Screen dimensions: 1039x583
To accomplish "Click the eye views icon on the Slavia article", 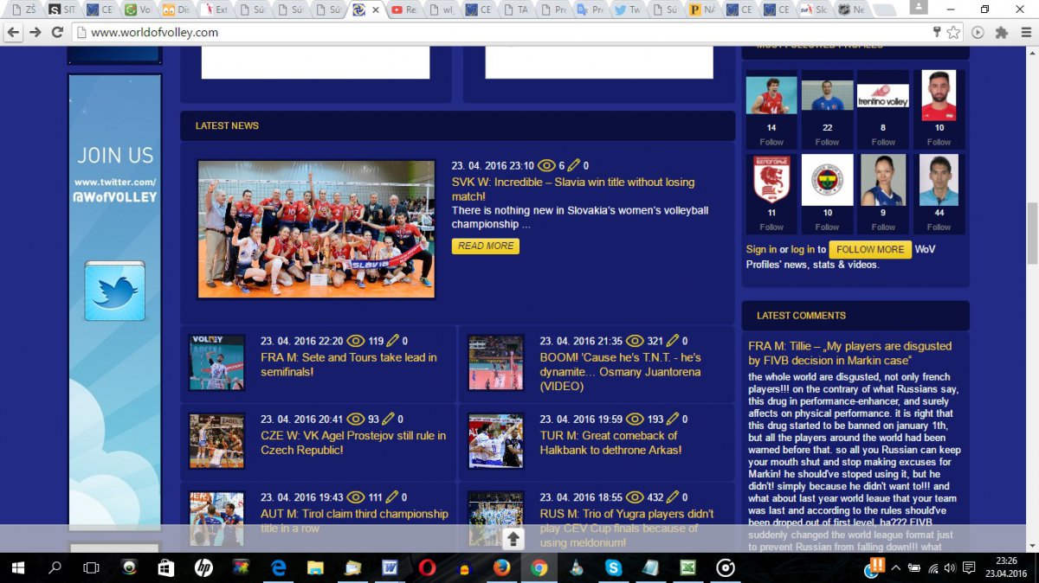I will [546, 165].
